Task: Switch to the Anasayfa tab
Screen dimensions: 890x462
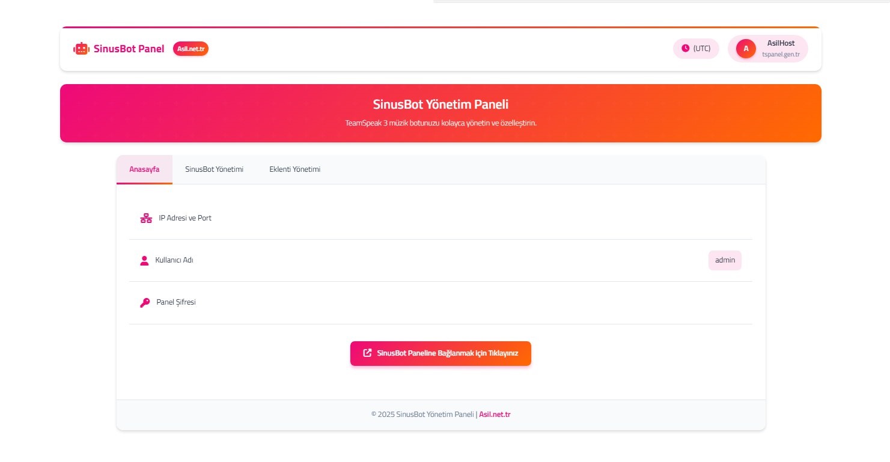Action: click(144, 169)
